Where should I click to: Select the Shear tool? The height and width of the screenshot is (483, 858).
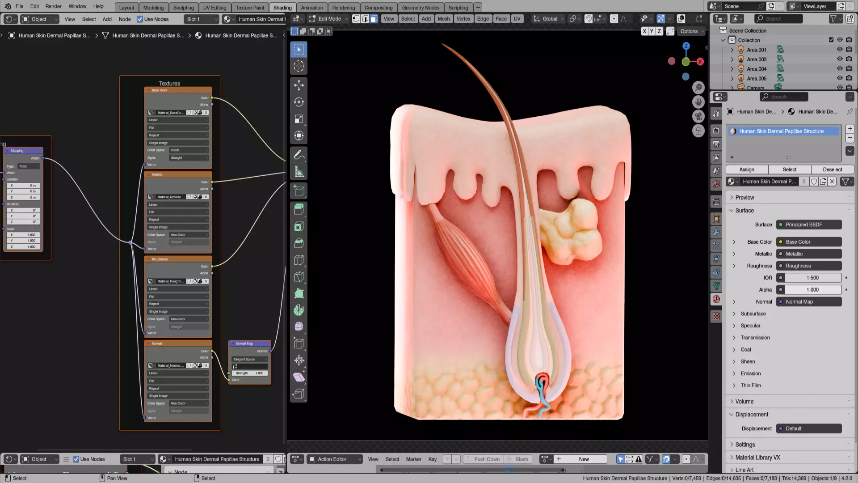point(299,377)
